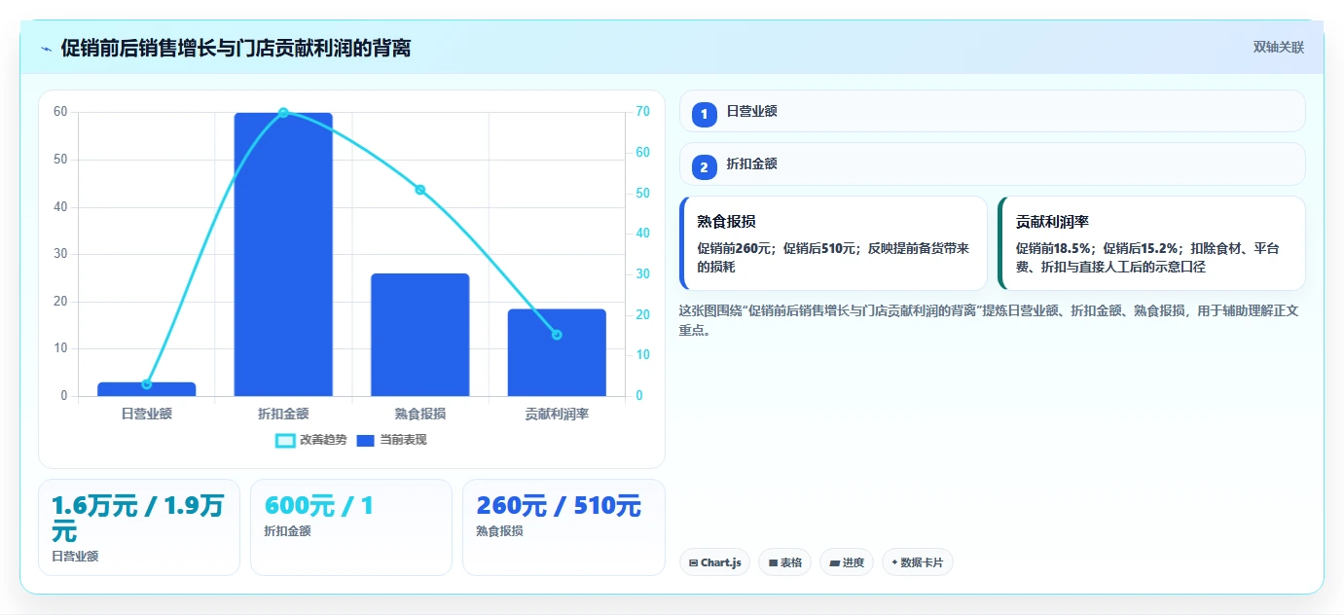This screenshot has height=615, width=1344.
Task: Toggle the 当前表现 legend swatch
Action: 366,441
